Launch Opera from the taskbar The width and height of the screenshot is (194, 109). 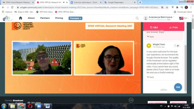coord(30,106)
